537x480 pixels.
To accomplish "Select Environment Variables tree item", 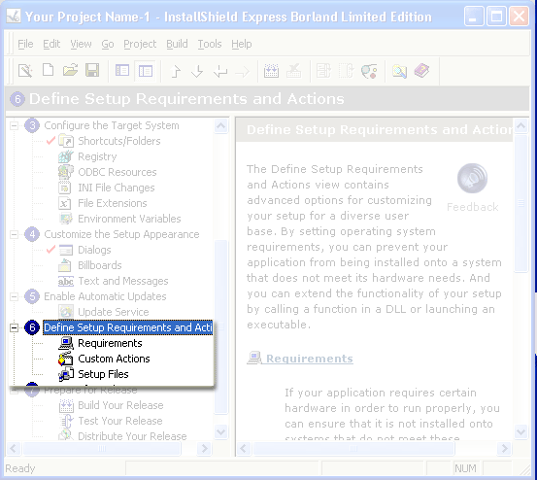I will pyautogui.click(x=129, y=219).
